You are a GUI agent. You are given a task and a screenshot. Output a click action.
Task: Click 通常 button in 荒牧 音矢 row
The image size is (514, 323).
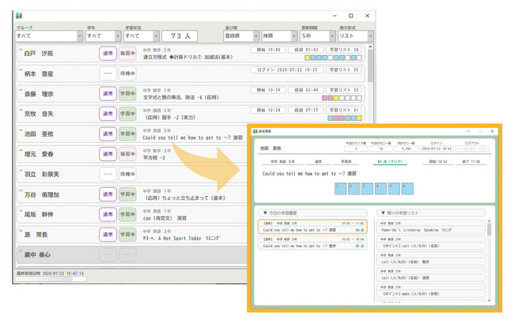108,114
